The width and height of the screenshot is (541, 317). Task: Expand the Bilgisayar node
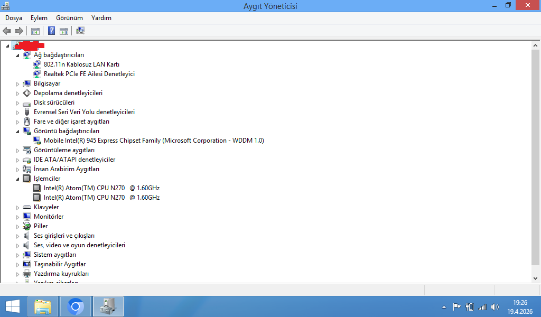(17, 84)
